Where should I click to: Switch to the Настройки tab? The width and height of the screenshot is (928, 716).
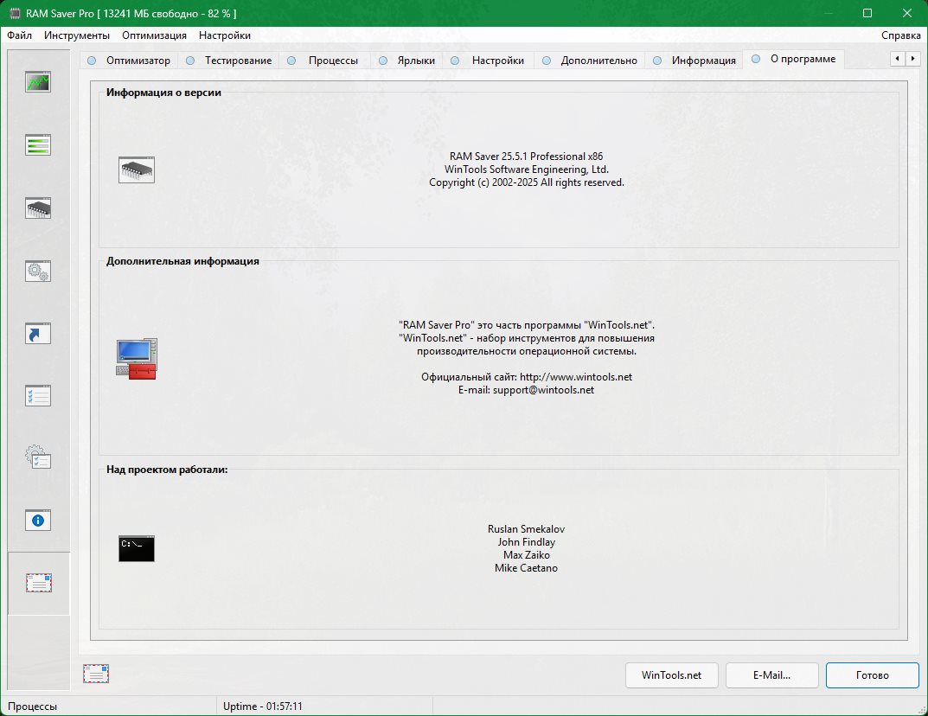(488, 61)
